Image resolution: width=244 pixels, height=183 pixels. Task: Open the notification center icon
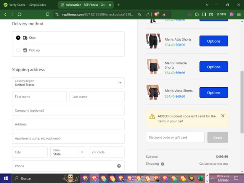(x=236, y=178)
